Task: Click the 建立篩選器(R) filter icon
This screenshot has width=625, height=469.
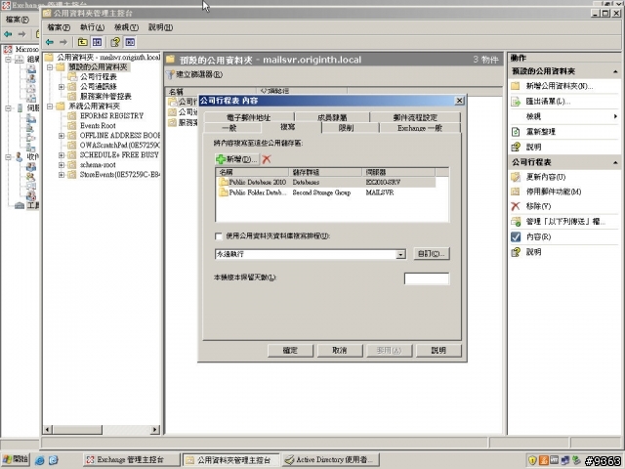Action: (170, 74)
